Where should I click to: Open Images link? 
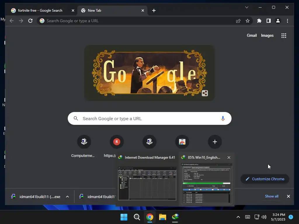click(267, 35)
